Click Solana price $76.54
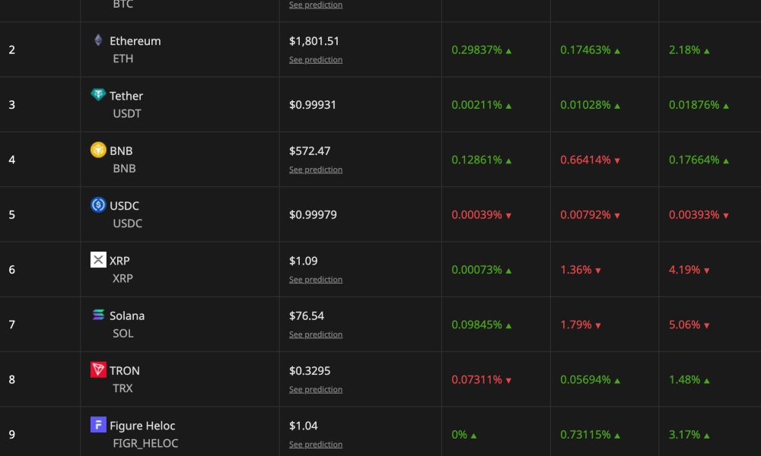 pyautogui.click(x=306, y=316)
